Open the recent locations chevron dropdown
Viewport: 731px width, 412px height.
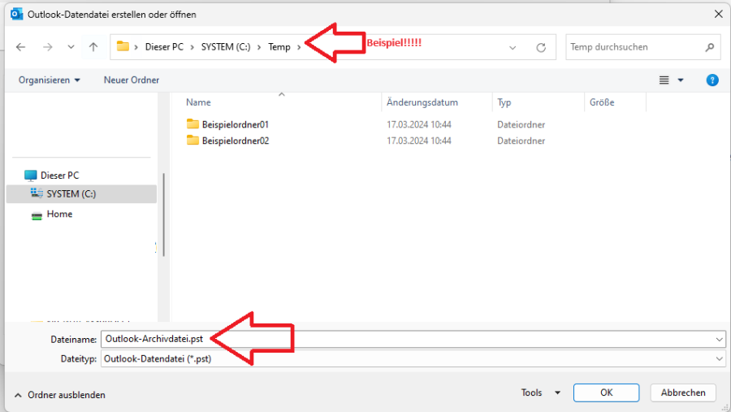click(71, 47)
